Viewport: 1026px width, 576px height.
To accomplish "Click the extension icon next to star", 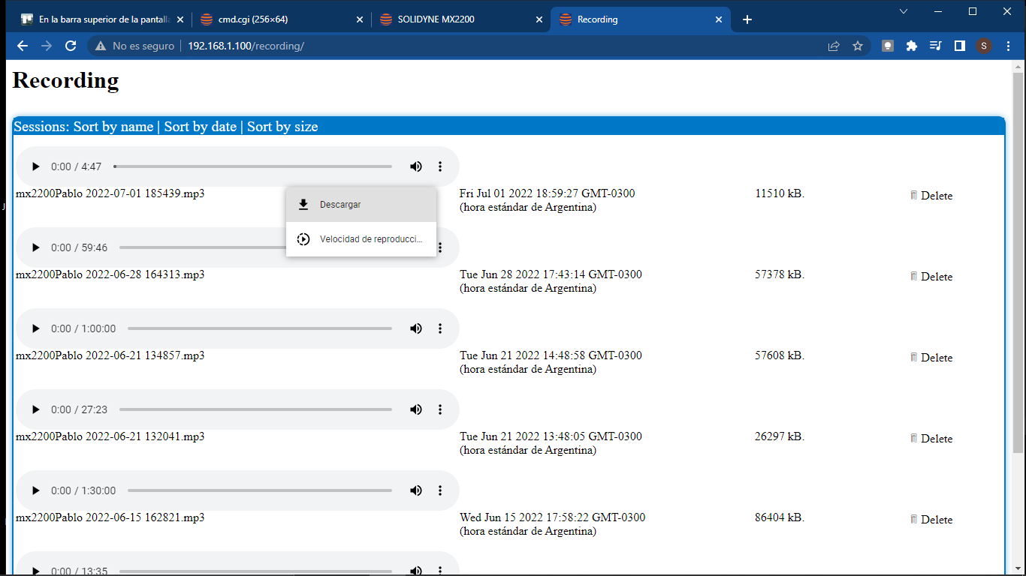I will click(x=888, y=46).
